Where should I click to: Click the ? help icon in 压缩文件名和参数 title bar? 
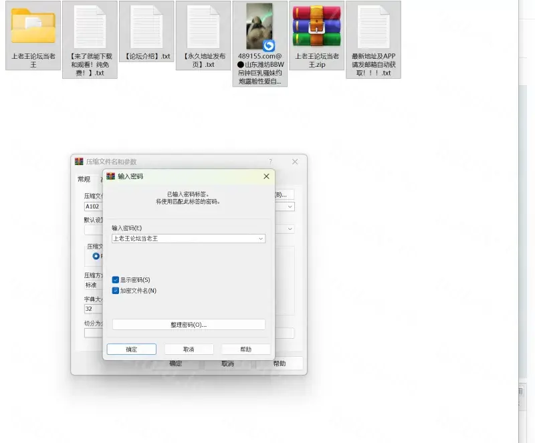tap(271, 162)
